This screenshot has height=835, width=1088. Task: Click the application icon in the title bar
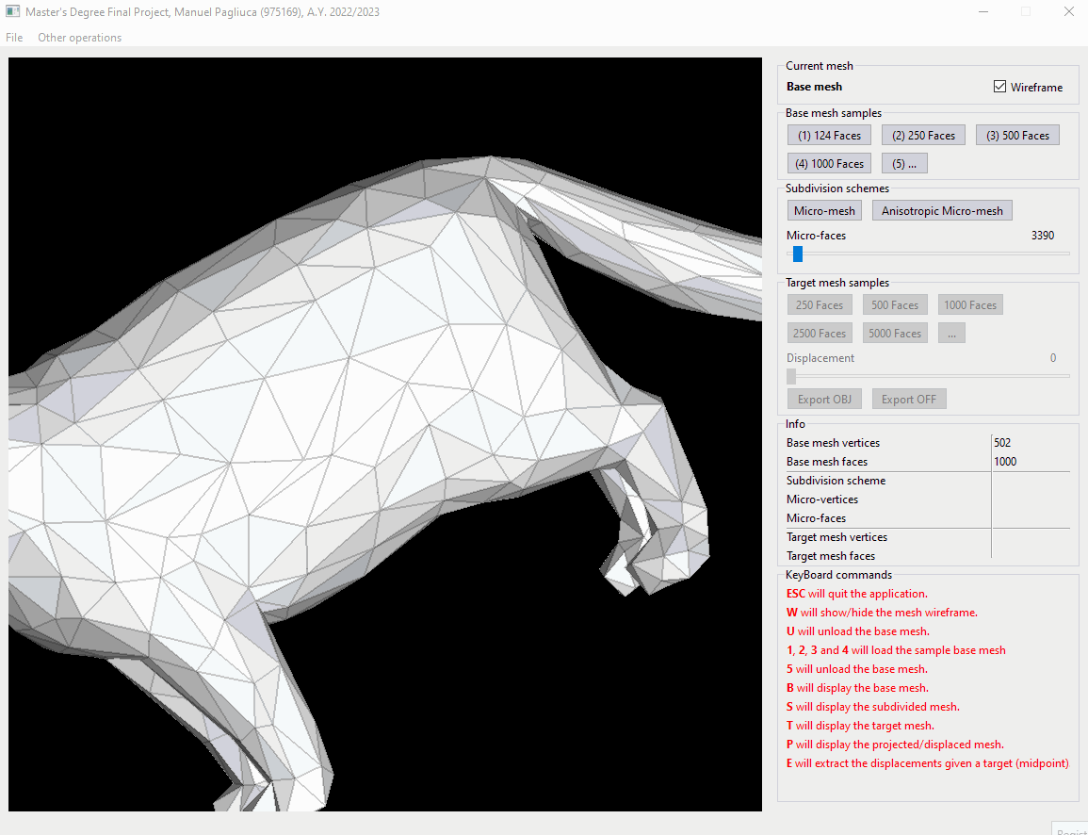pos(12,11)
